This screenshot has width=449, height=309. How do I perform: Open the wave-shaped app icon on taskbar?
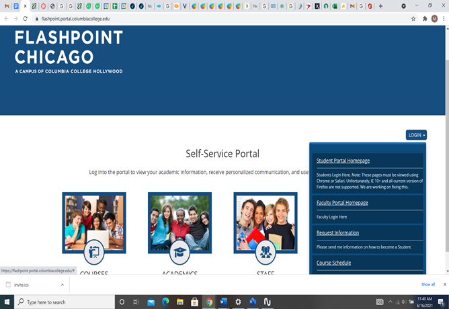click(x=267, y=302)
